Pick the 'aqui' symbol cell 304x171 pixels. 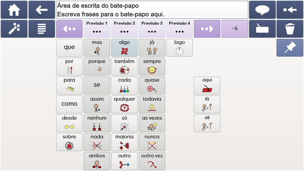(x=207, y=85)
